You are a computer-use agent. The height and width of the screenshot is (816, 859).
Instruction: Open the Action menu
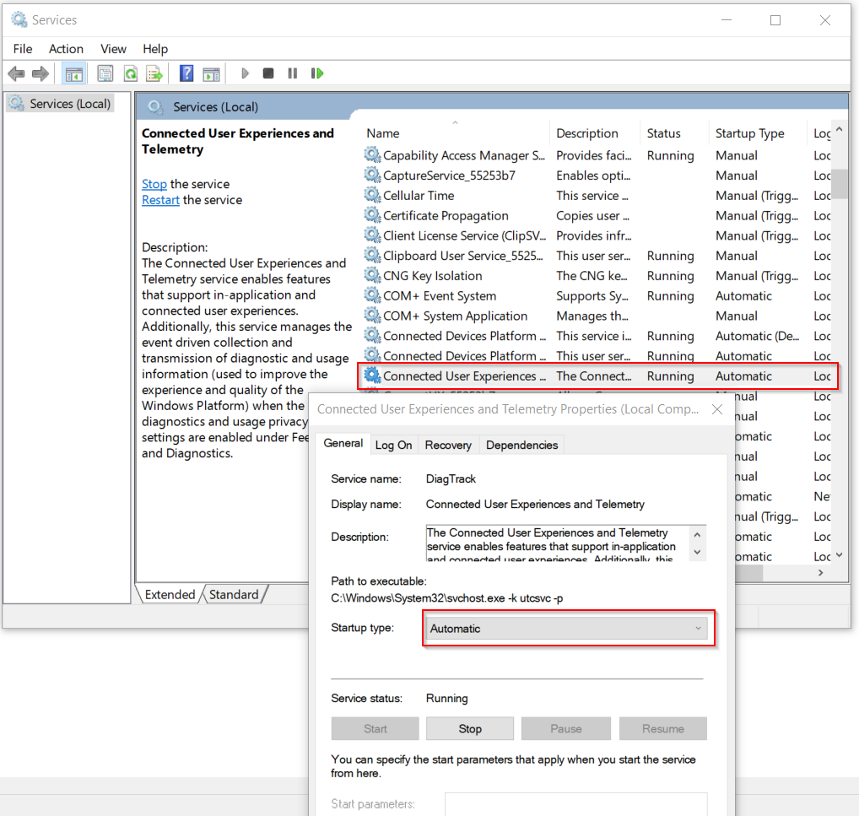(66, 49)
